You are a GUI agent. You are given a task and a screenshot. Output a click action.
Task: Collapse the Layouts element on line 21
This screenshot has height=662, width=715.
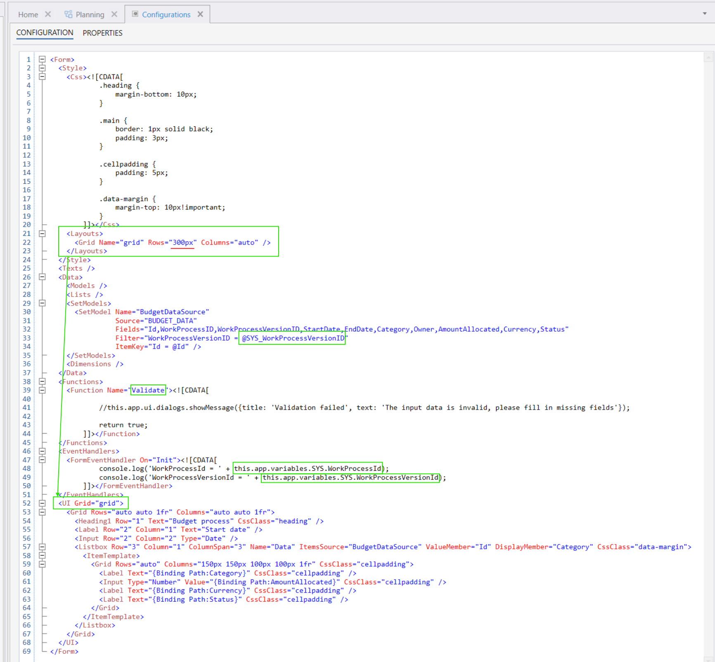[42, 234]
